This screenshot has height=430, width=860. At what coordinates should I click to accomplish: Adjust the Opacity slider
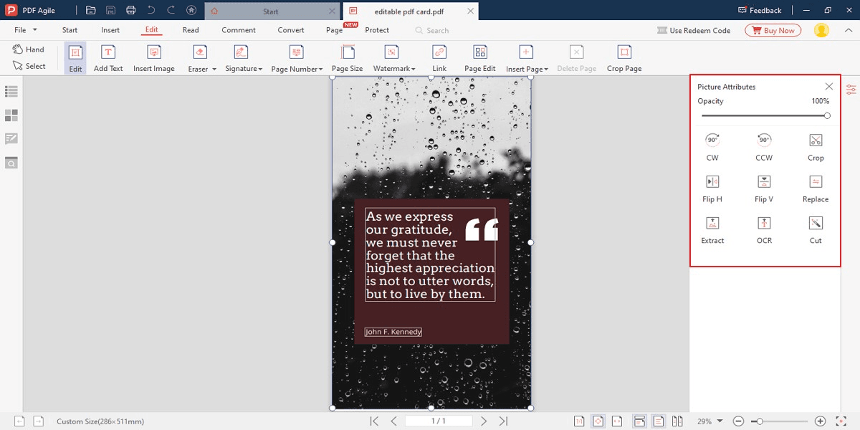765,115
